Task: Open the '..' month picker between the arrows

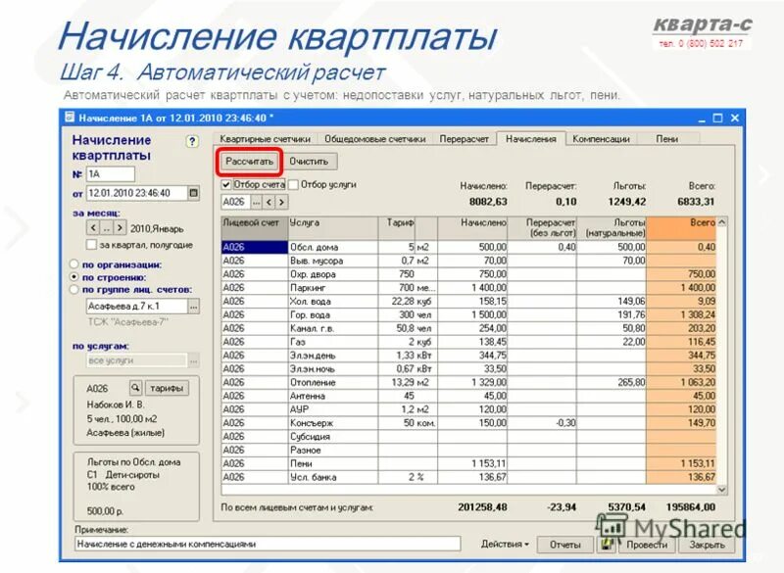Action: click(105, 228)
